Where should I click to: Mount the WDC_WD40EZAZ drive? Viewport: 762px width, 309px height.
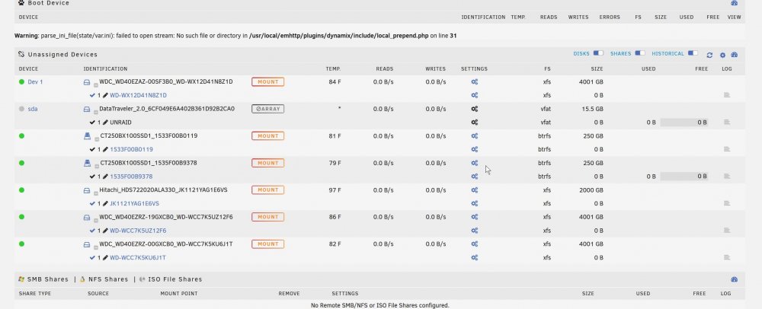267,82
